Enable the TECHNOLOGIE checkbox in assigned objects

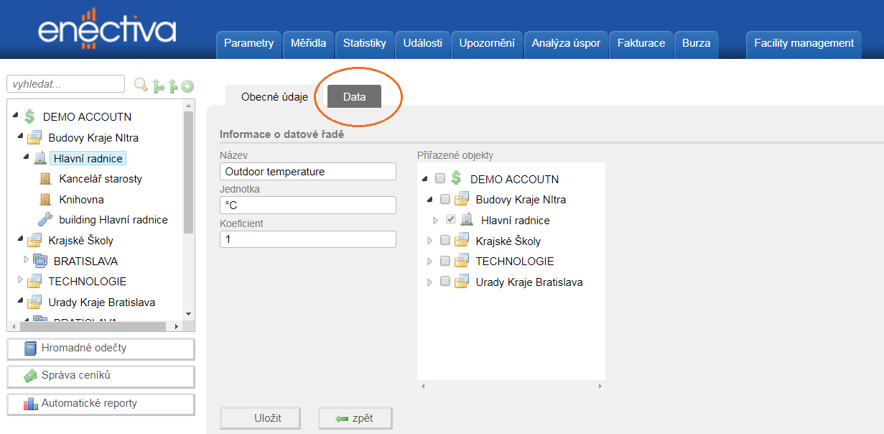[445, 261]
